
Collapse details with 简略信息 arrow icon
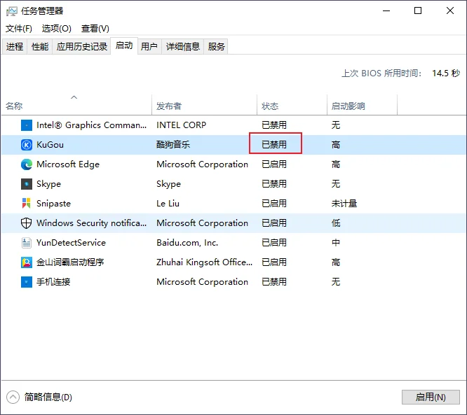(13, 398)
